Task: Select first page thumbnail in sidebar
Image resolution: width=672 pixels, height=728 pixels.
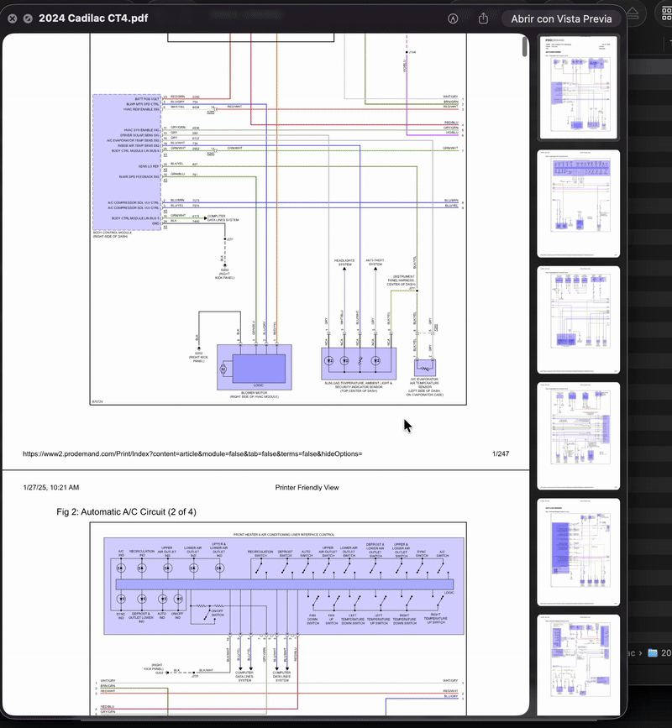Action: pos(578,88)
